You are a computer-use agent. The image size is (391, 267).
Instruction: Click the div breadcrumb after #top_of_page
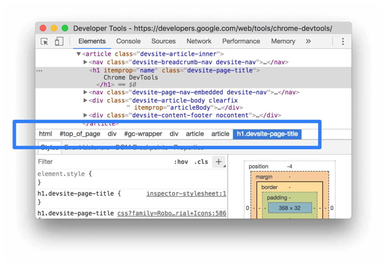tap(112, 134)
